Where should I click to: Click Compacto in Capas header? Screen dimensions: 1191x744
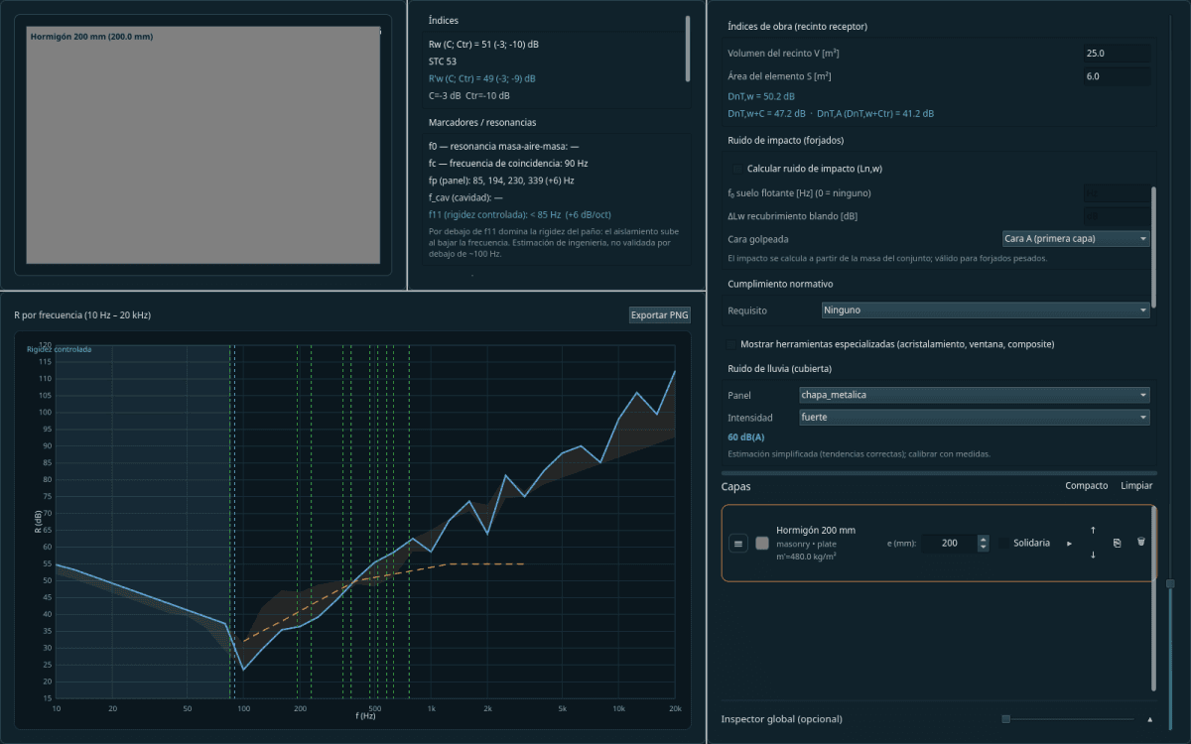coord(1086,486)
